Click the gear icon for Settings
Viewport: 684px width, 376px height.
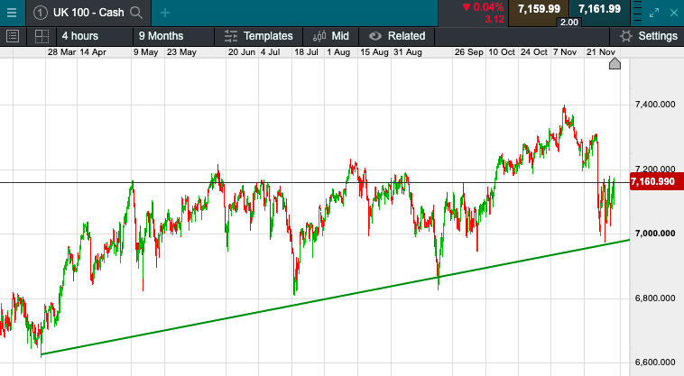click(x=624, y=36)
